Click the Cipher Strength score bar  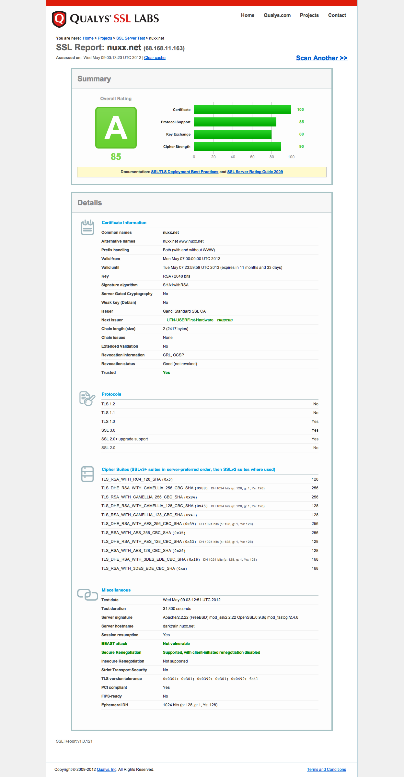[x=237, y=147]
